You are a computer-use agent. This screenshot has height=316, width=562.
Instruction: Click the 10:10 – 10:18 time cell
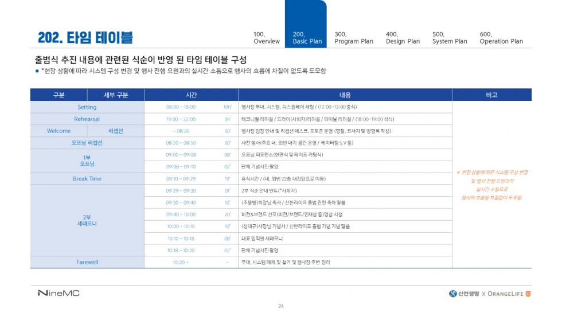pos(181,238)
